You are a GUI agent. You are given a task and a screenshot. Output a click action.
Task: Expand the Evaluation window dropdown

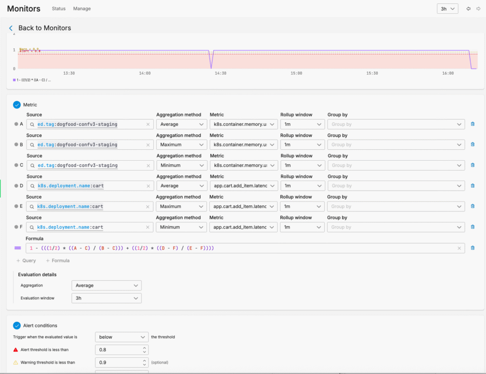click(x=106, y=298)
